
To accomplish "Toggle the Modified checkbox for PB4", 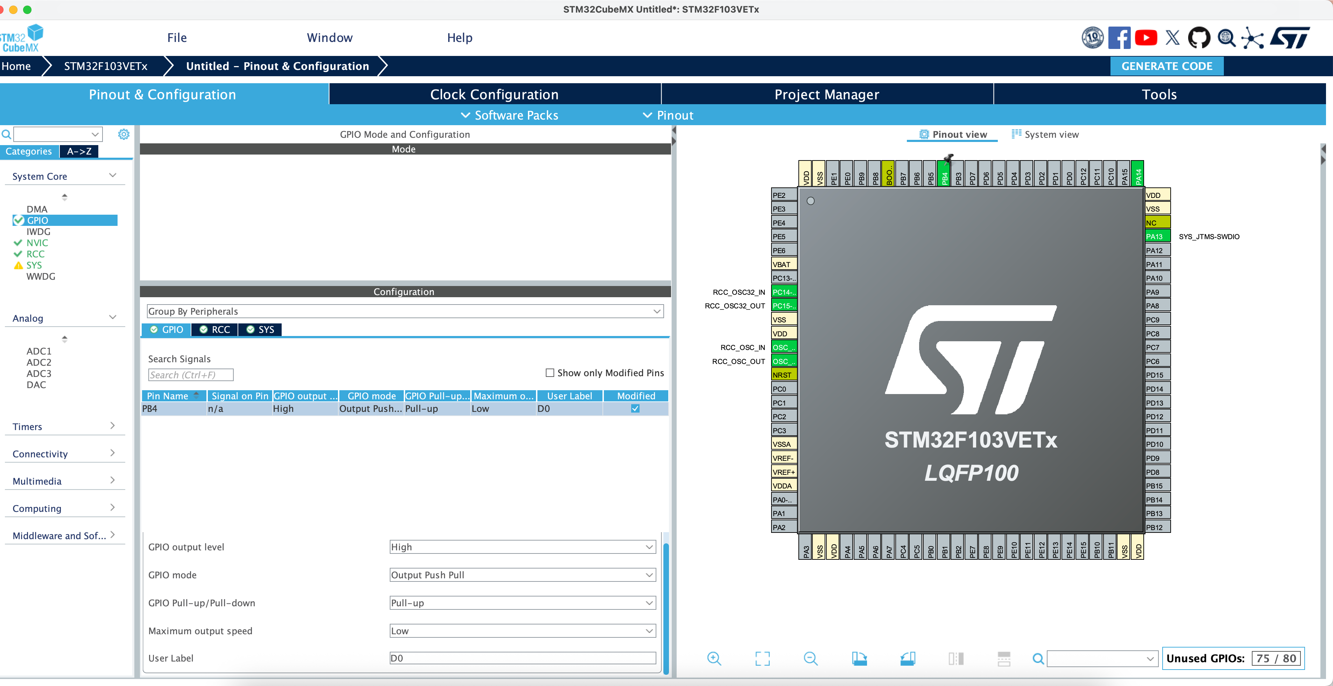I will [635, 408].
